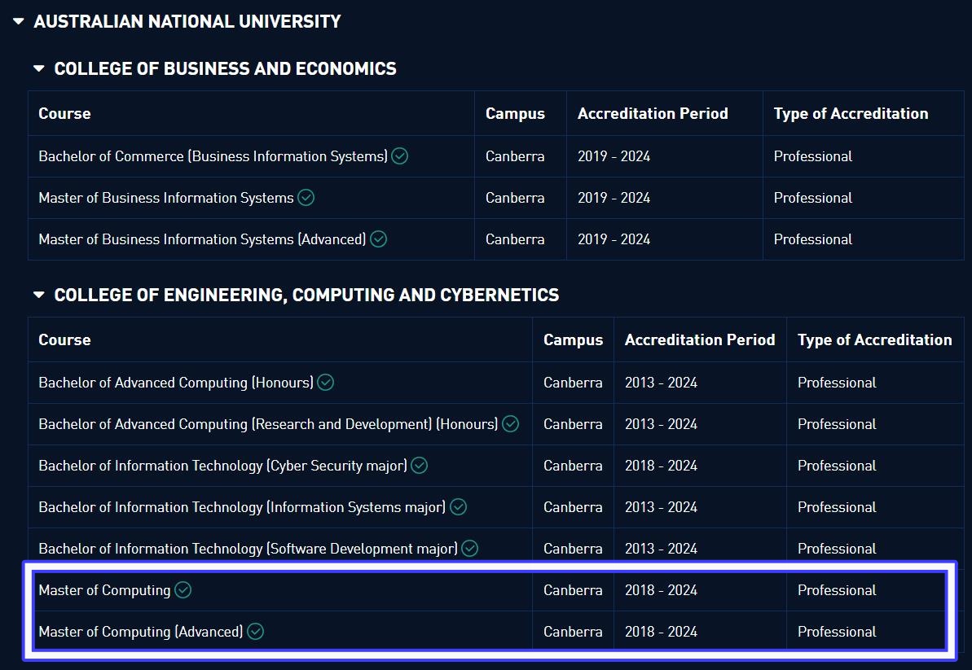Select Master of Business Information Systems course name

point(166,198)
